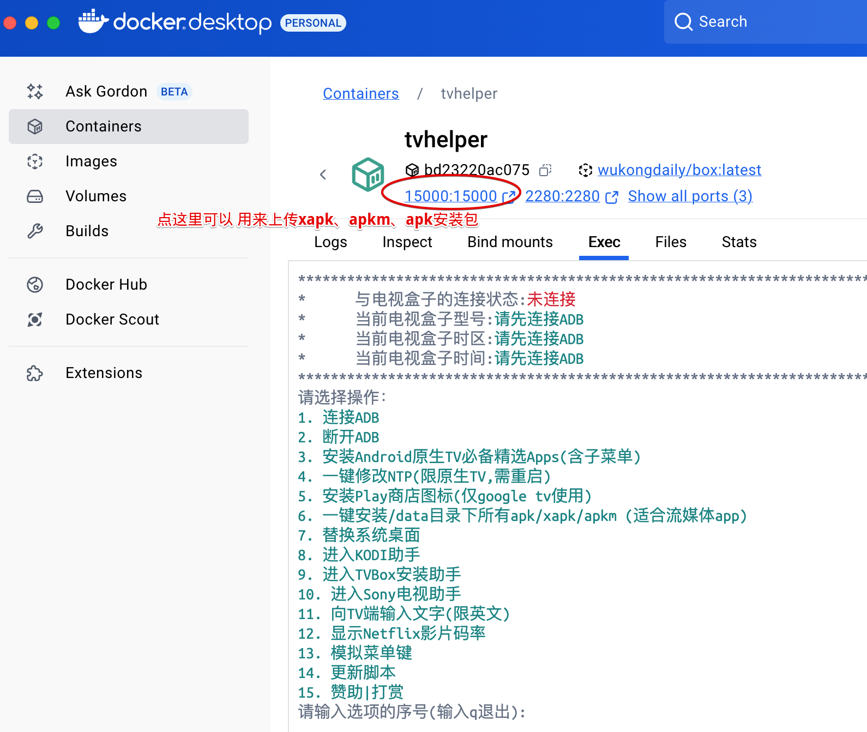The height and width of the screenshot is (732, 867).
Task: Click Show all ports (3)
Action: pos(690,196)
